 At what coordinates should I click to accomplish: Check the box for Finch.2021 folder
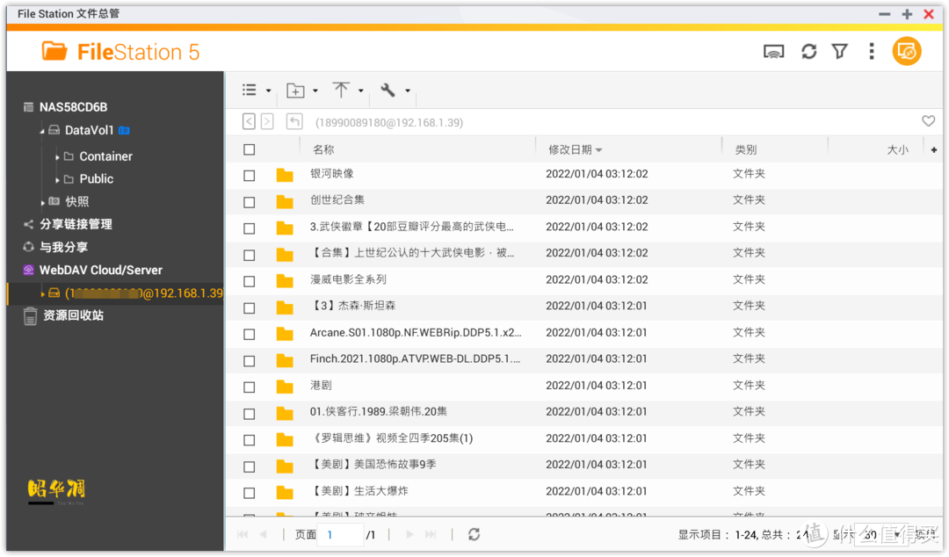[250, 360]
